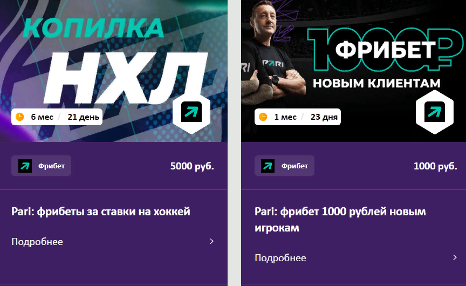This screenshot has width=466, height=286.
Task: Click the Pari arrow icon in the left Фрибет tag
Action: tap(25, 166)
